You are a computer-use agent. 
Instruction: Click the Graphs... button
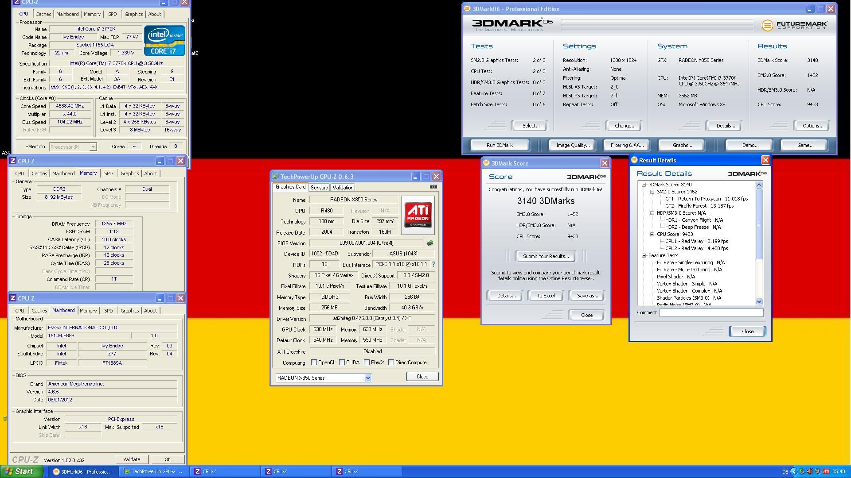682,145
